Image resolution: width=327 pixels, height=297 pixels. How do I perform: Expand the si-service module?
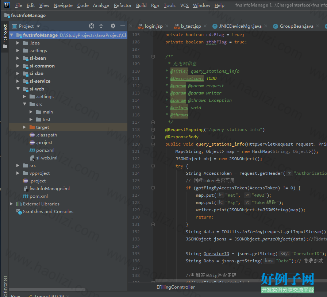(18, 81)
